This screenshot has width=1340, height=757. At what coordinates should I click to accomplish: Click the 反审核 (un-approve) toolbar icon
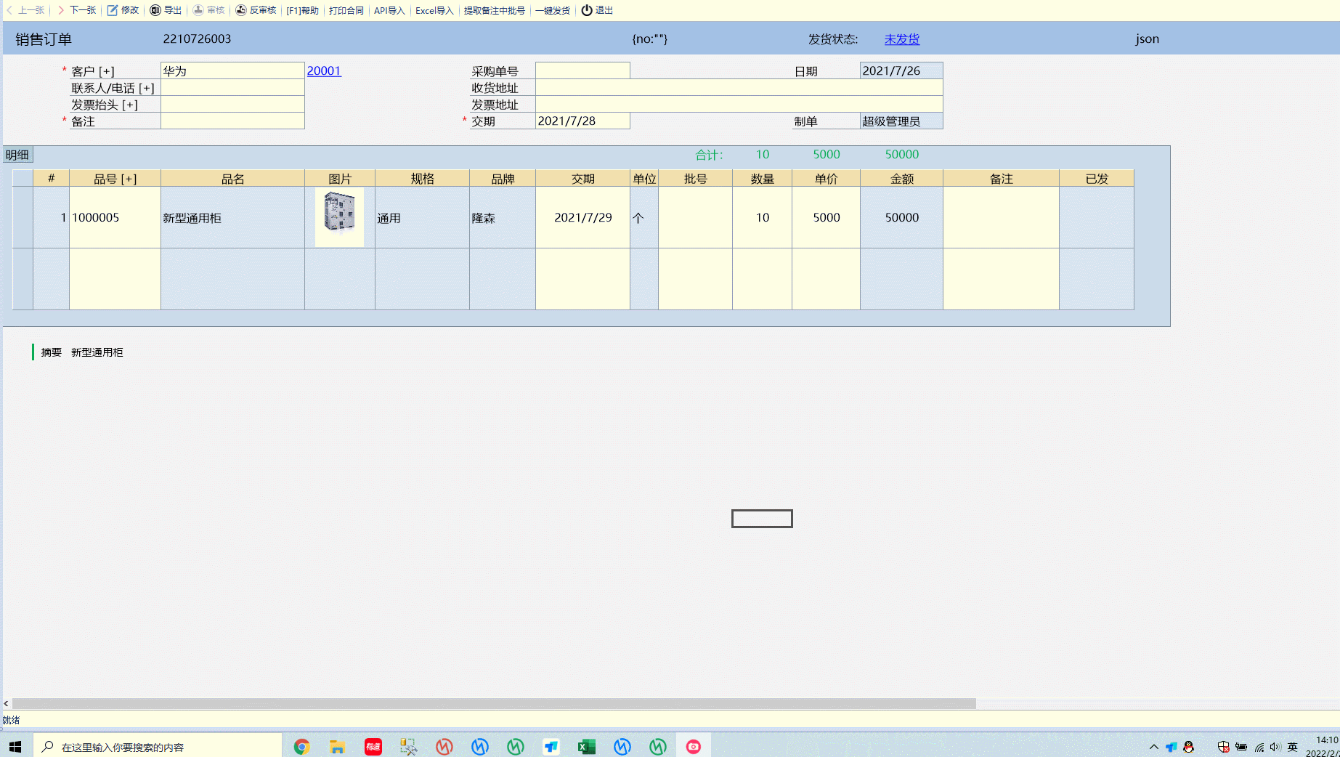[241, 10]
